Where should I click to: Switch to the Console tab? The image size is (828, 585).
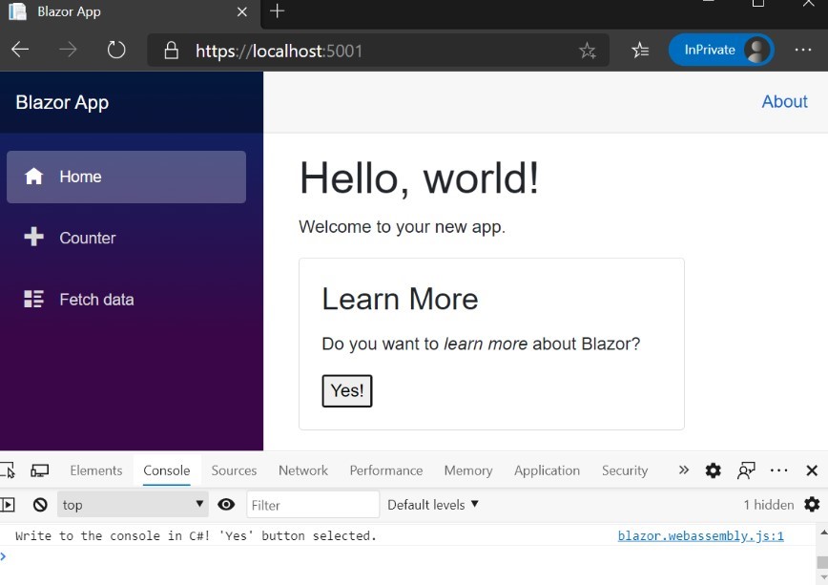click(x=167, y=470)
